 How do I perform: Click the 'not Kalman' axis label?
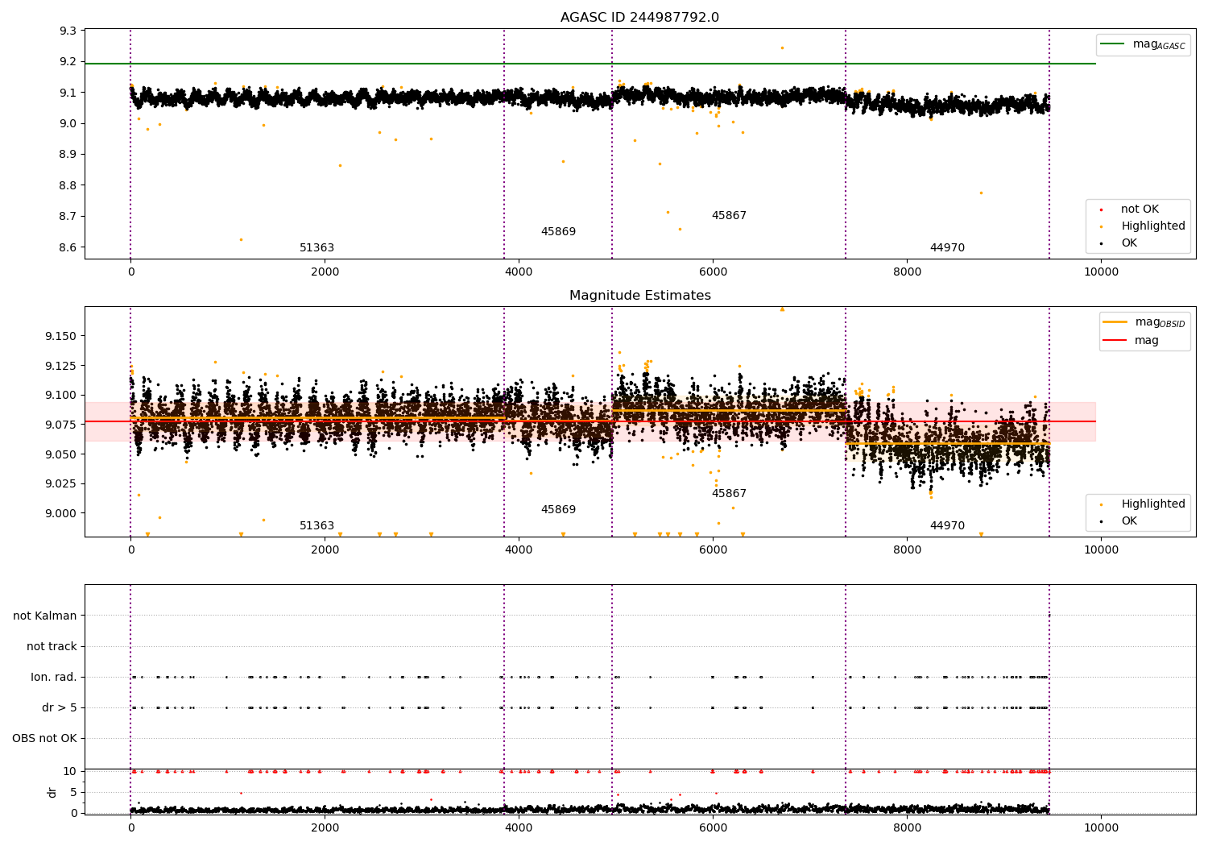(45, 616)
